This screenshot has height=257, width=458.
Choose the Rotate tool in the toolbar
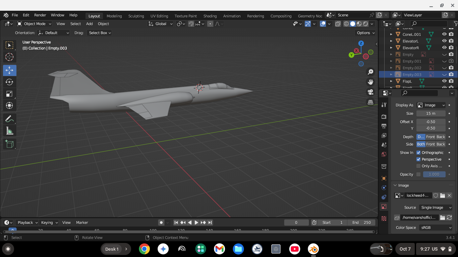(x=9, y=82)
